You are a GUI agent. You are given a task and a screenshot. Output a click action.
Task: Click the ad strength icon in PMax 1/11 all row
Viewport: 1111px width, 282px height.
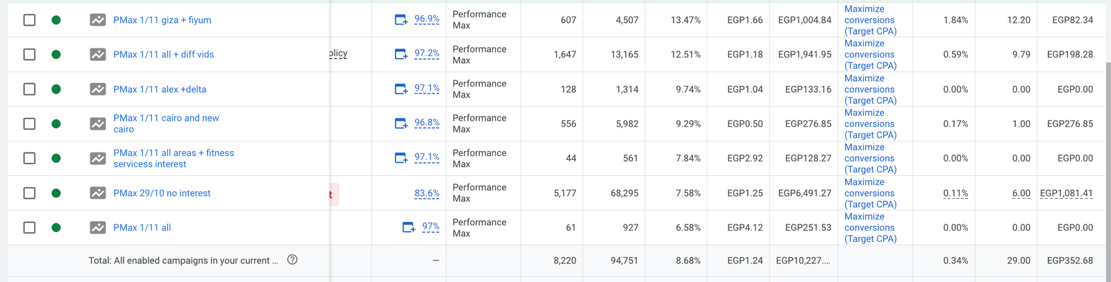[x=409, y=227]
